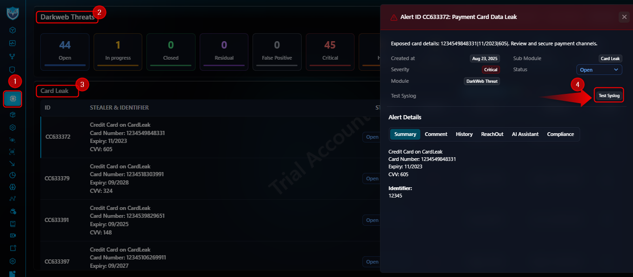Click the Open status button for CC633379
This screenshot has width=633, height=277.
(371, 179)
